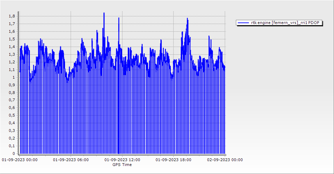Click the PDOP peak after 18:00
The height and width of the screenshot is (174, 334).
[x=187, y=19]
